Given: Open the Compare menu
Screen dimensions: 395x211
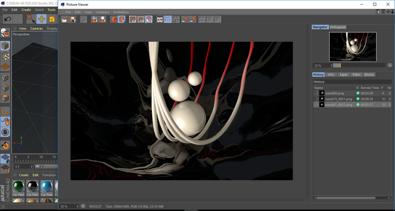Looking at the screenshot, I should click(x=102, y=12).
